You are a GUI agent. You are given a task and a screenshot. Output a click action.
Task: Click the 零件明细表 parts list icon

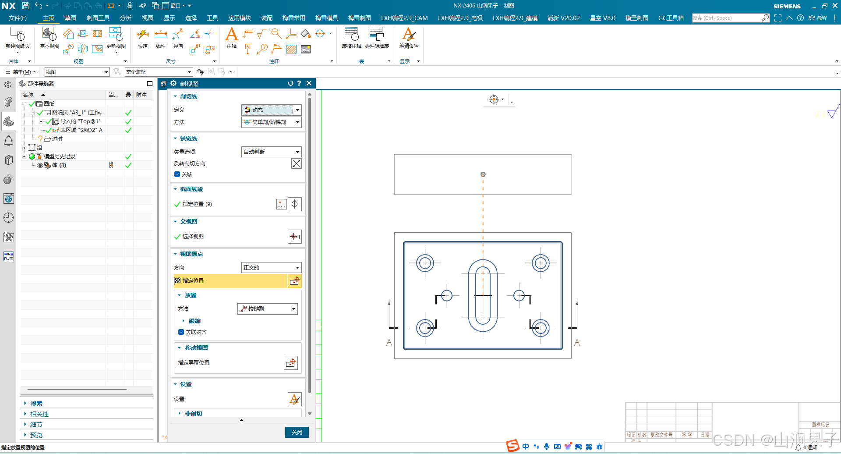[377, 34]
